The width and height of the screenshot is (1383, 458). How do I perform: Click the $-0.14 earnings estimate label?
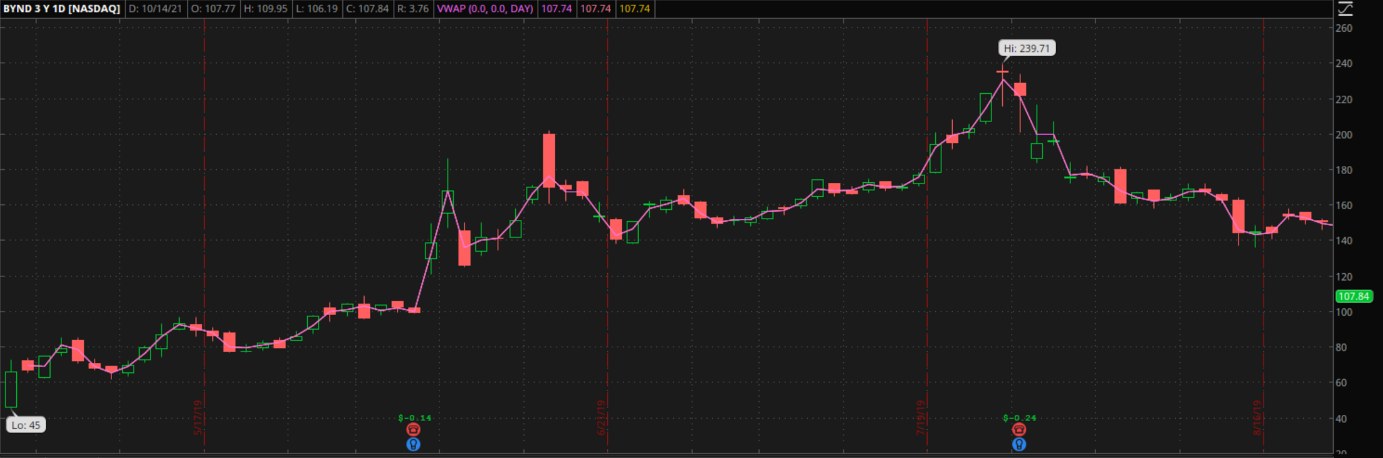pyautogui.click(x=415, y=418)
